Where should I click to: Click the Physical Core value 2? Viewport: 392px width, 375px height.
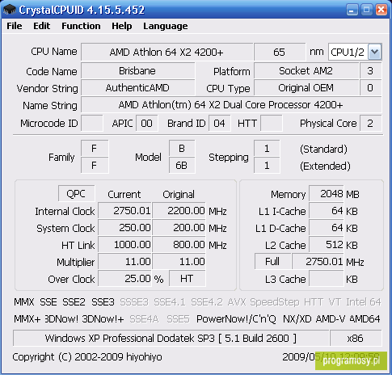371,123
